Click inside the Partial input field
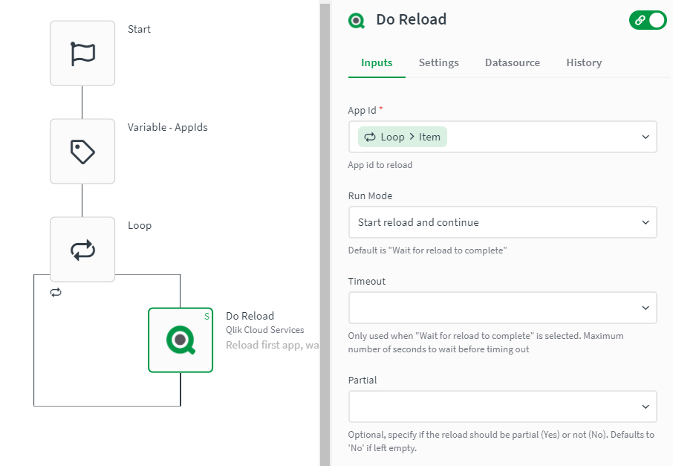This screenshot has width=673, height=466. [x=490, y=407]
